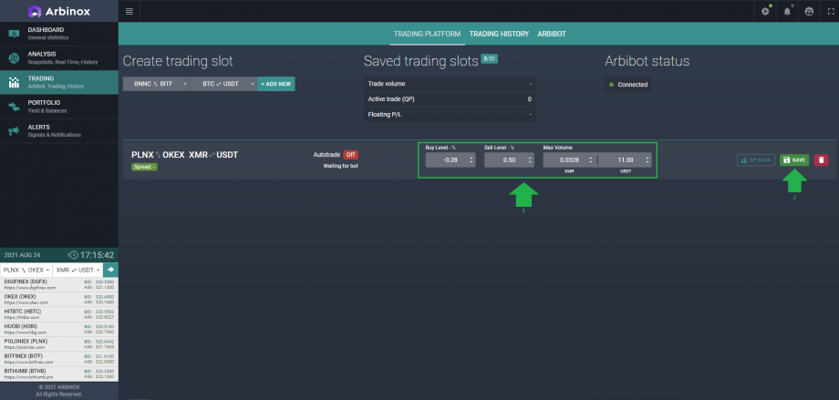Click the saved slots count badge
Viewport: 839px width, 400px height.
pyautogui.click(x=489, y=59)
